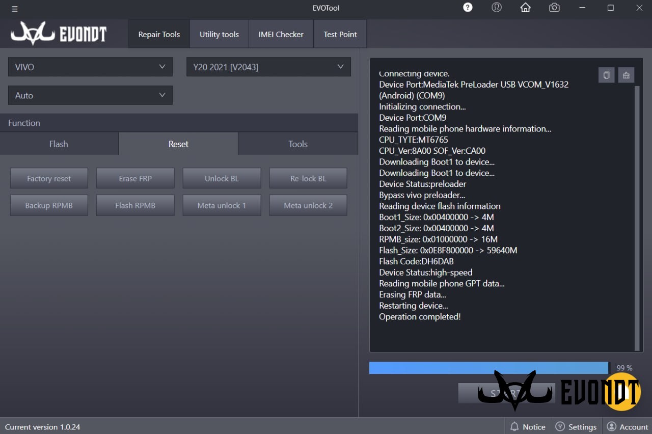This screenshot has height=434, width=652.
Task: Click the 'Device Status:high-speed' log line
Action: pos(426,273)
